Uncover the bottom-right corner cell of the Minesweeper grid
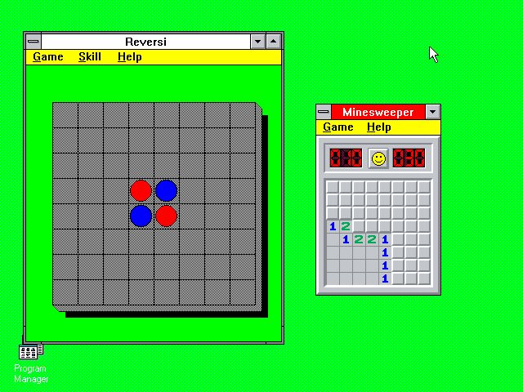Image resolution: width=523 pixels, height=392 pixels. click(424, 278)
